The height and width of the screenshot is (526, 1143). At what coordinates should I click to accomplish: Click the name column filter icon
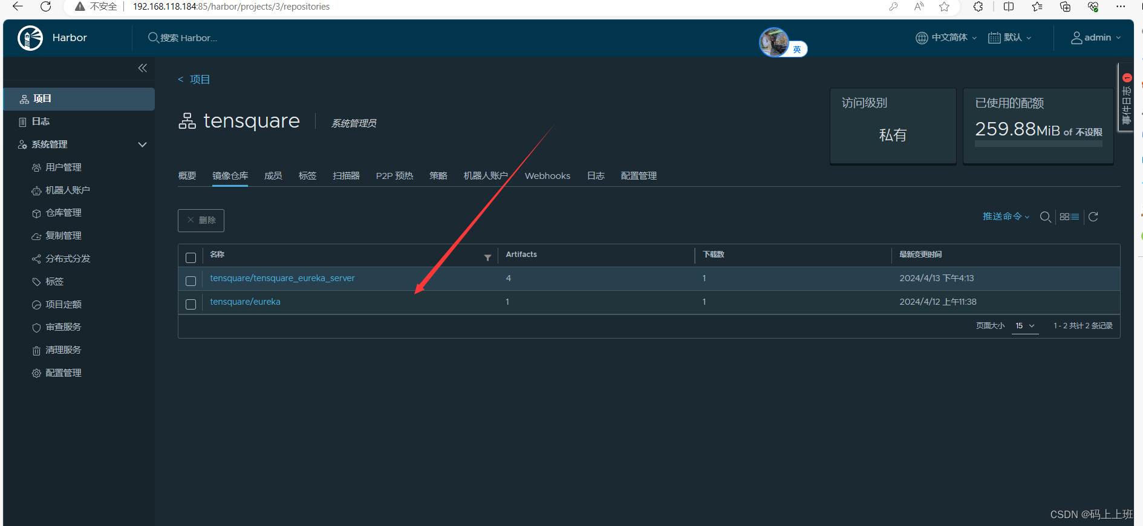tap(487, 258)
